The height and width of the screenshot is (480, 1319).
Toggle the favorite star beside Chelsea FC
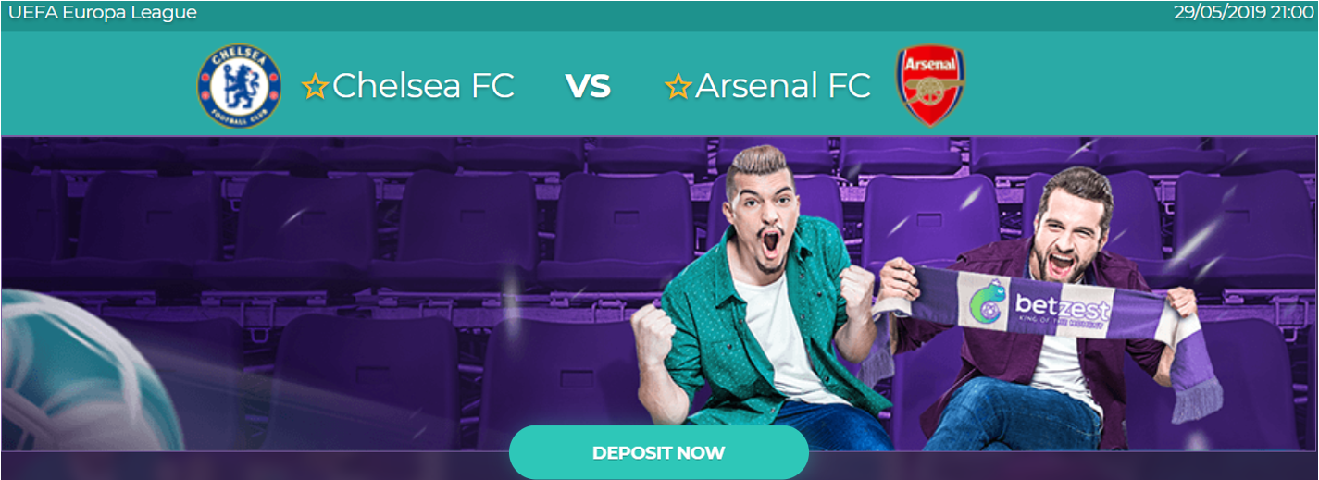pyautogui.click(x=315, y=87)
